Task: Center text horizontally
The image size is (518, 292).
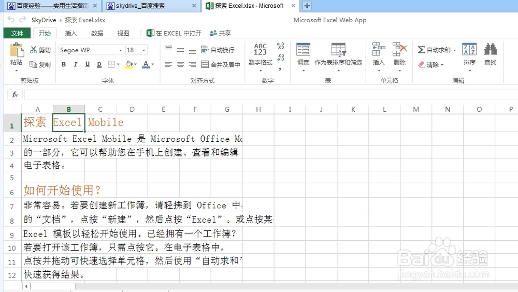Action: click(180, 64)
